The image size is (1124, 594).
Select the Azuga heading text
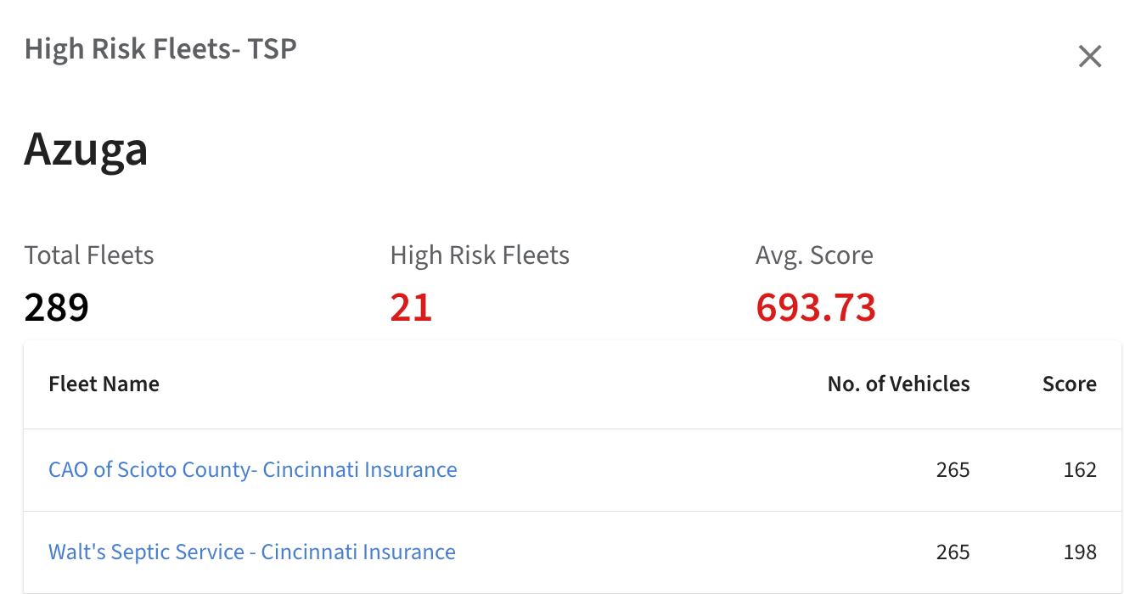click(x=86, y=149)
